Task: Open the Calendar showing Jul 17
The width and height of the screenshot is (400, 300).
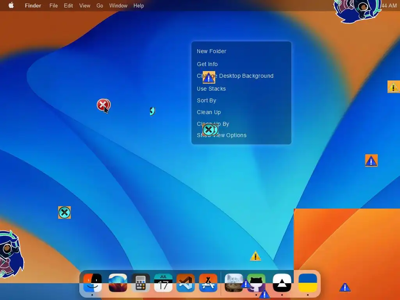Action: [163, 283]
